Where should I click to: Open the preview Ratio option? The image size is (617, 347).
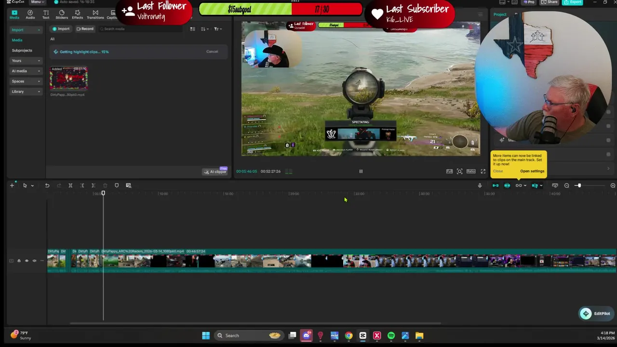click(x=471, y=171)
